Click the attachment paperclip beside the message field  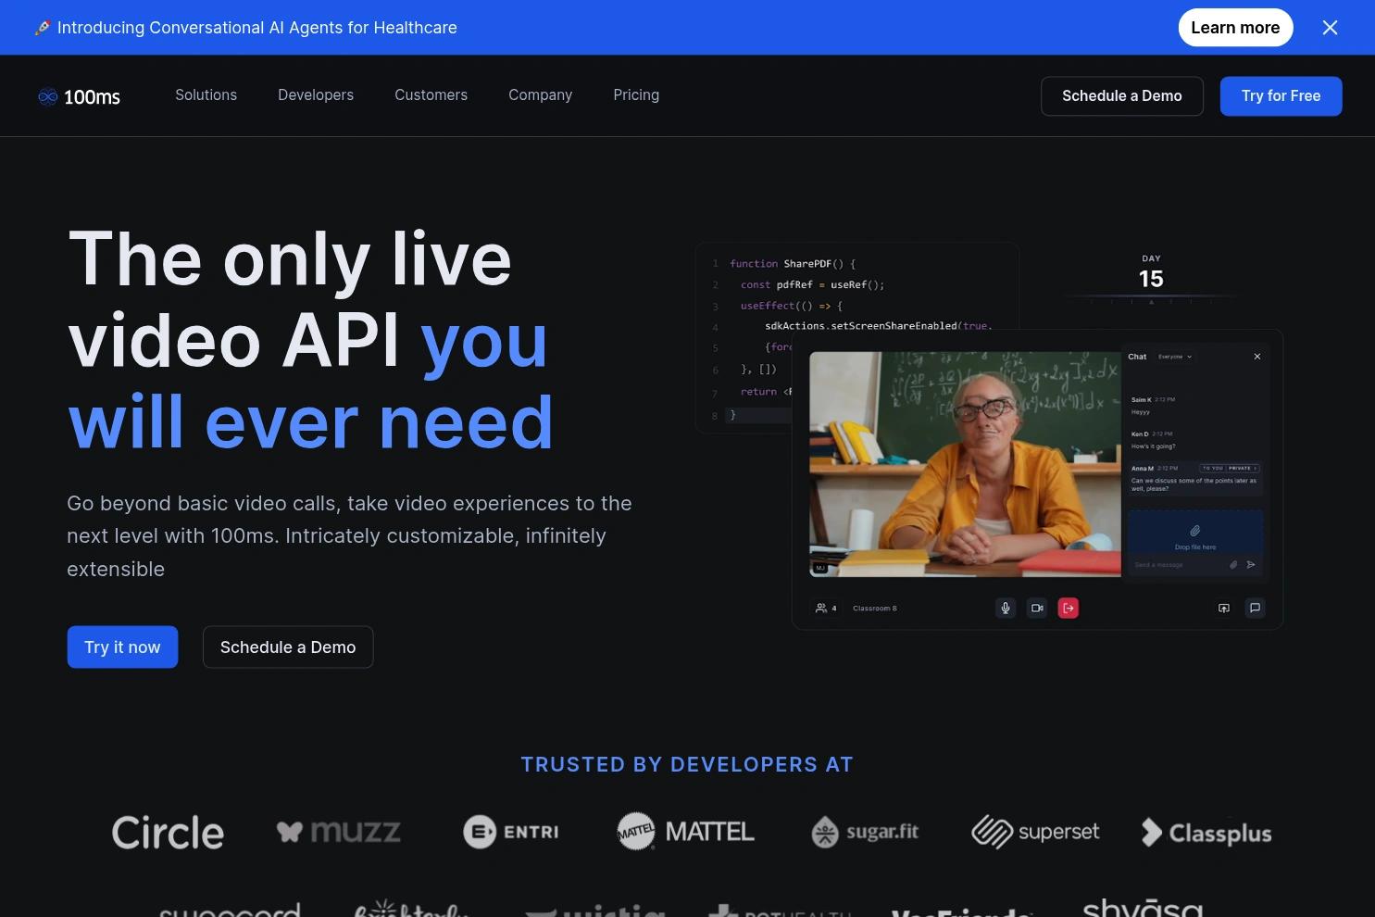(1233, 564)
